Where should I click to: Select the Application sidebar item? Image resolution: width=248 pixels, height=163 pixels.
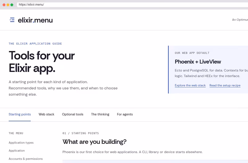click(17, 151)
